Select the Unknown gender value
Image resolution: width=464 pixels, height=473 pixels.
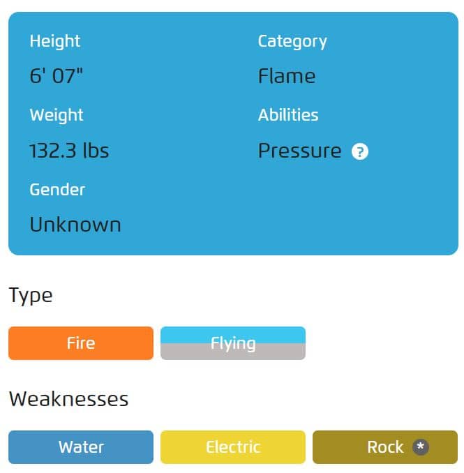pos(75,225)
